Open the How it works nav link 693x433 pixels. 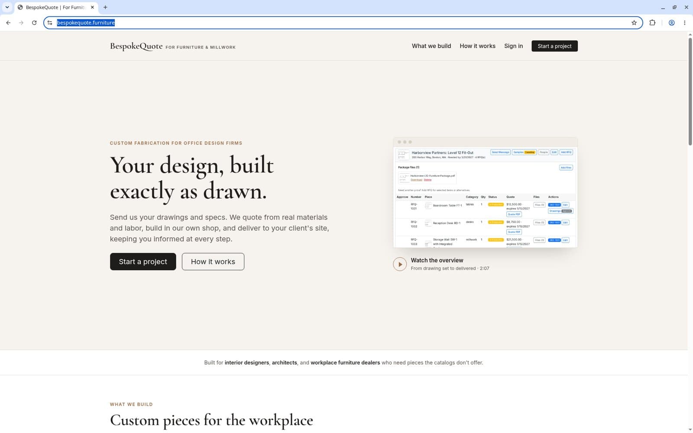coord(477,46)
